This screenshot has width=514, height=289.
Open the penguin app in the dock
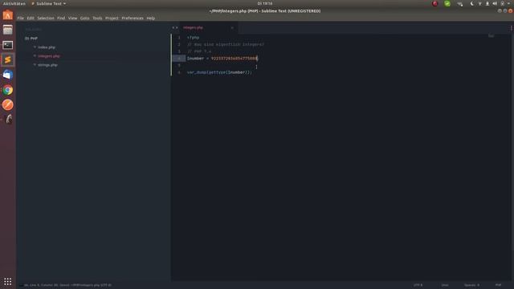9,120
